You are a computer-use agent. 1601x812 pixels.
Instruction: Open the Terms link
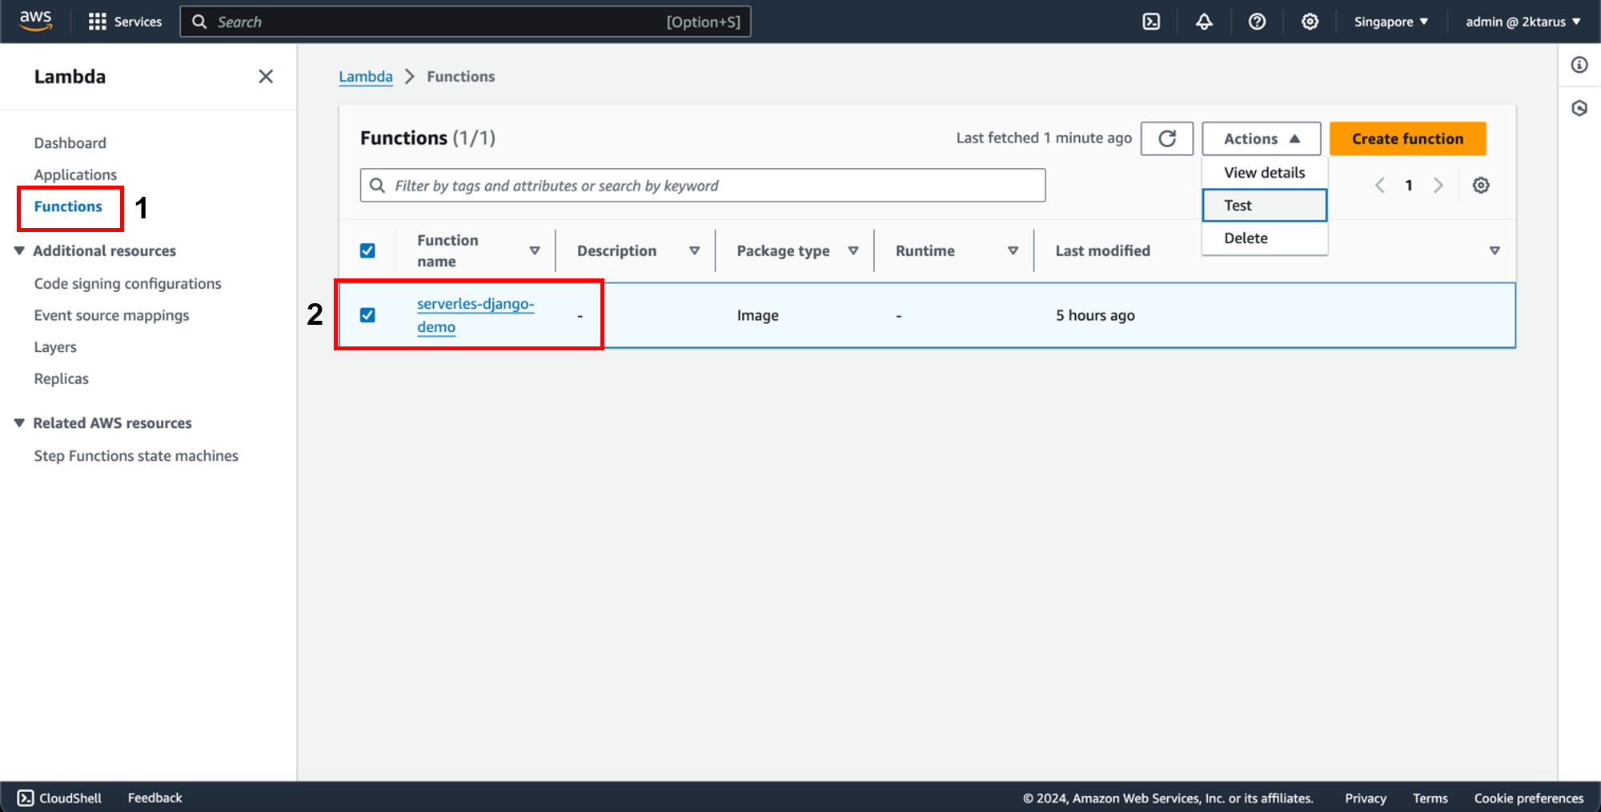click(1430, 798)
